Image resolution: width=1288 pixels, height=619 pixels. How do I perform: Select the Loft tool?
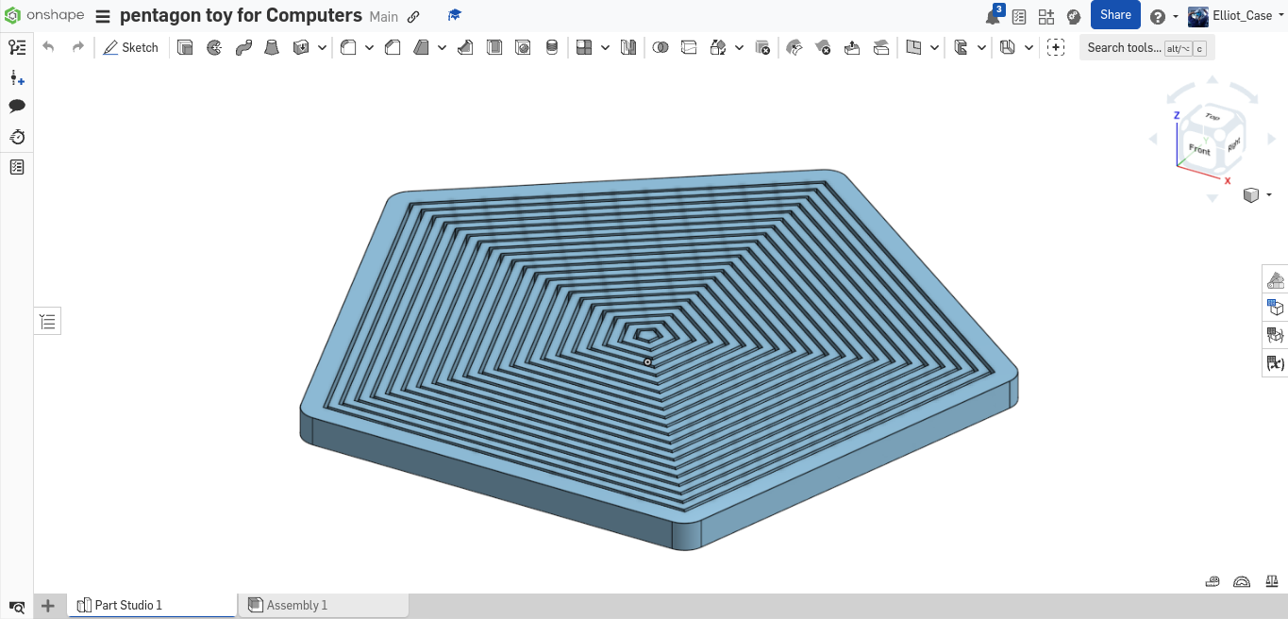(x=272, y=47)
